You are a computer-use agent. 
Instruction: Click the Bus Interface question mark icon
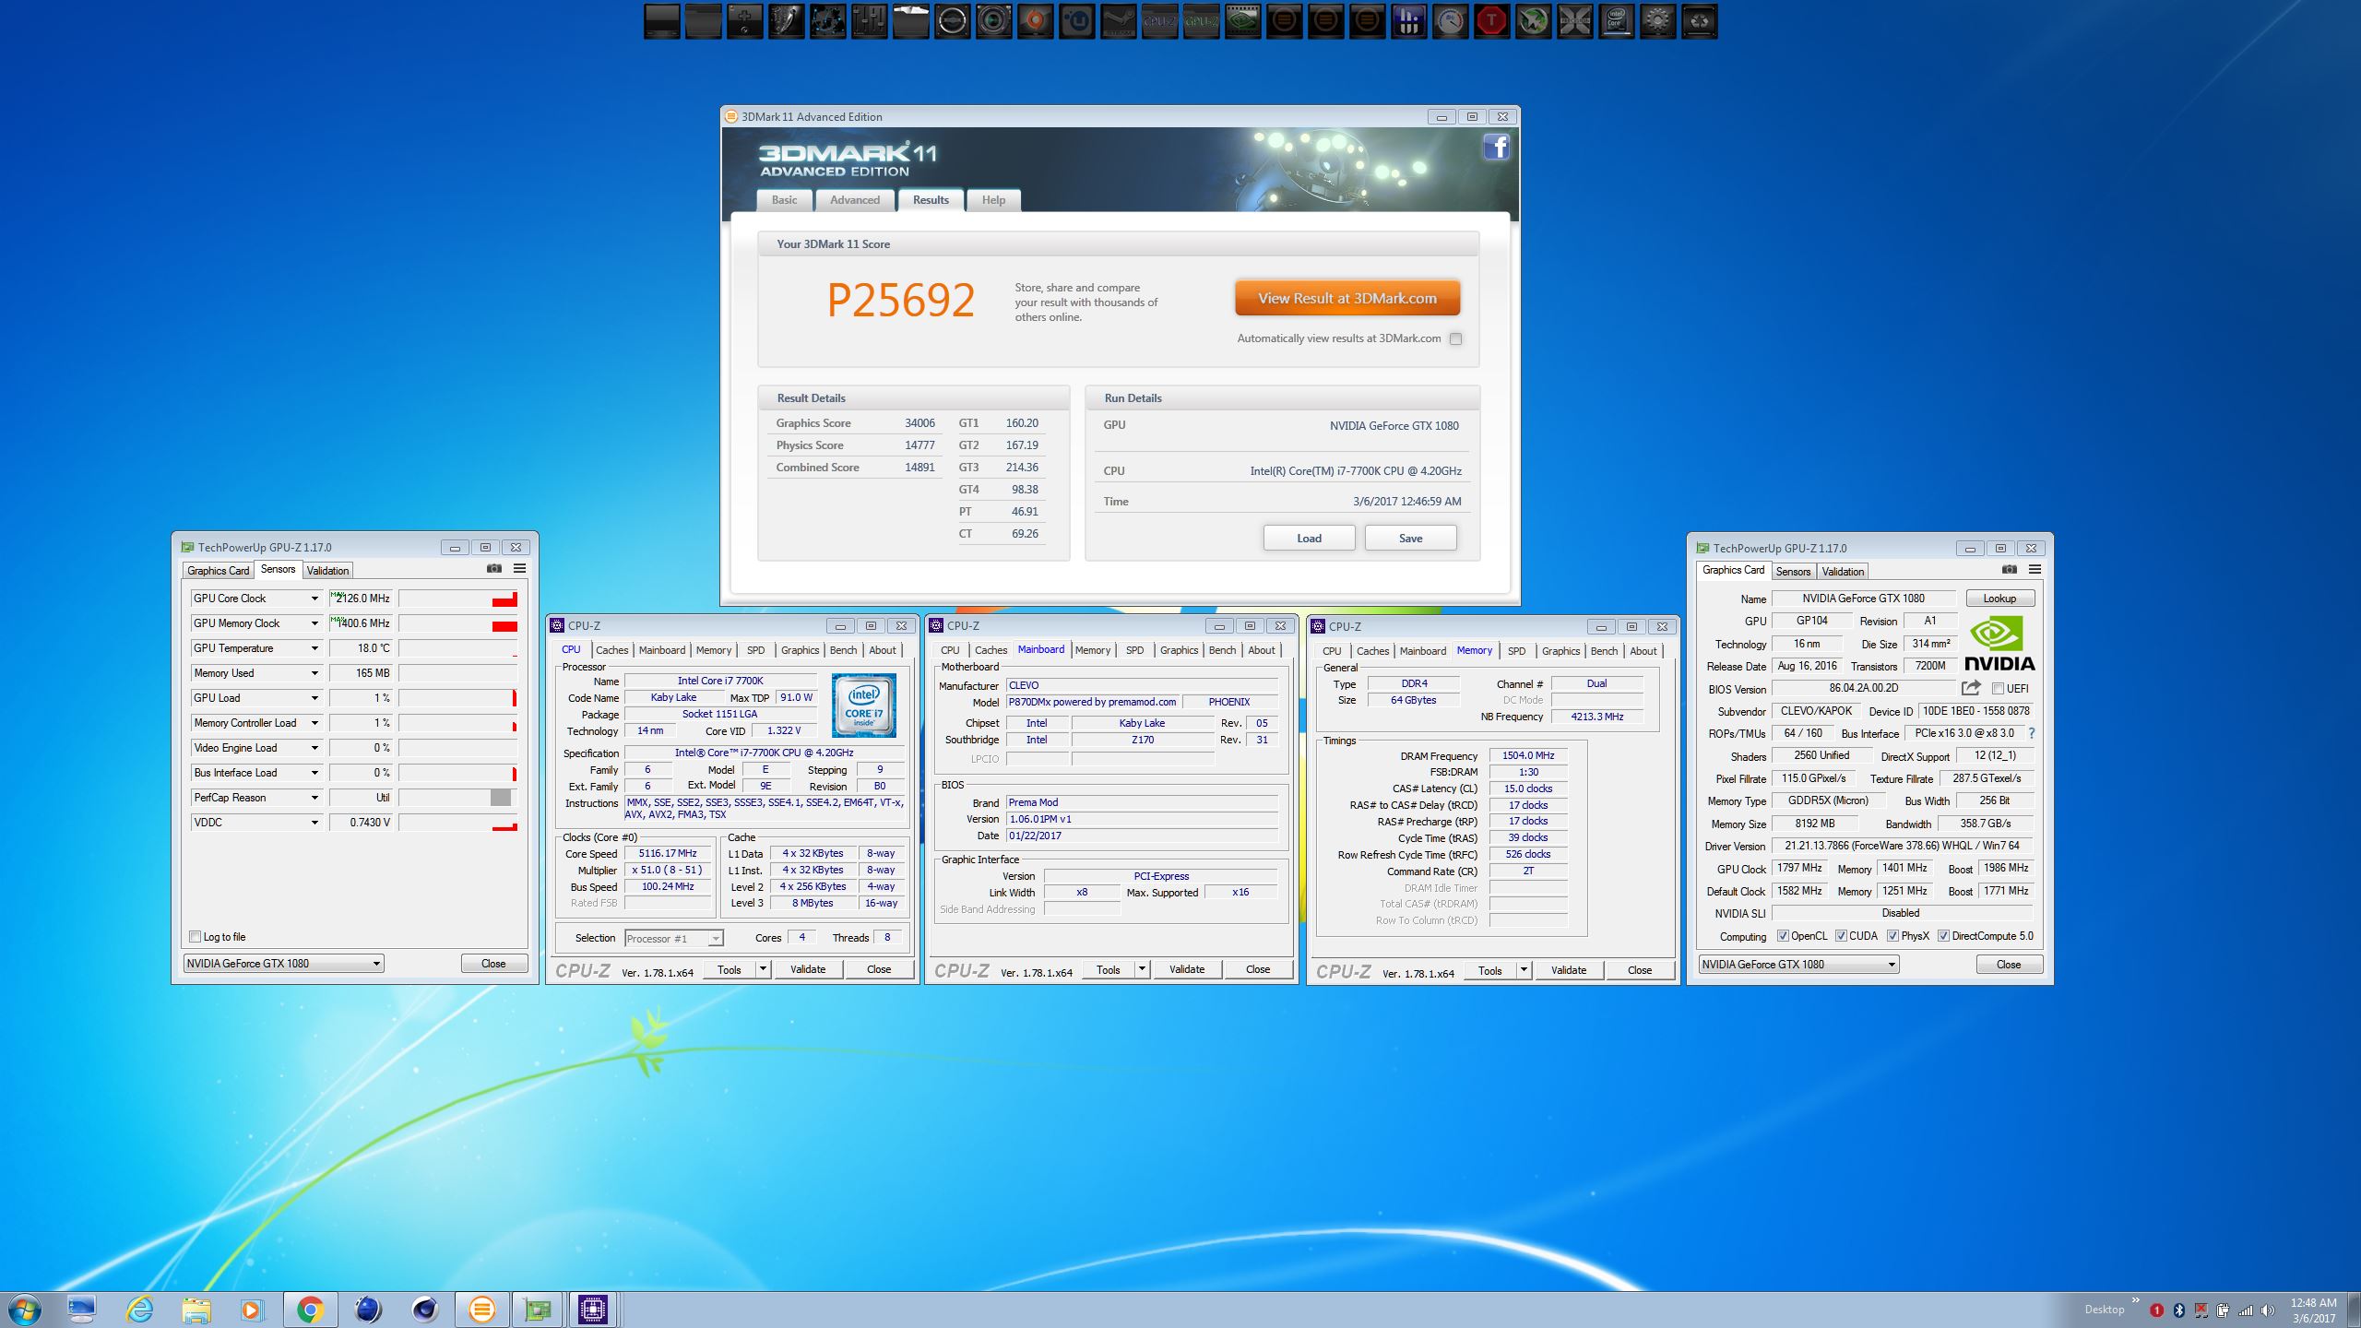click(x=2031, y=733)
